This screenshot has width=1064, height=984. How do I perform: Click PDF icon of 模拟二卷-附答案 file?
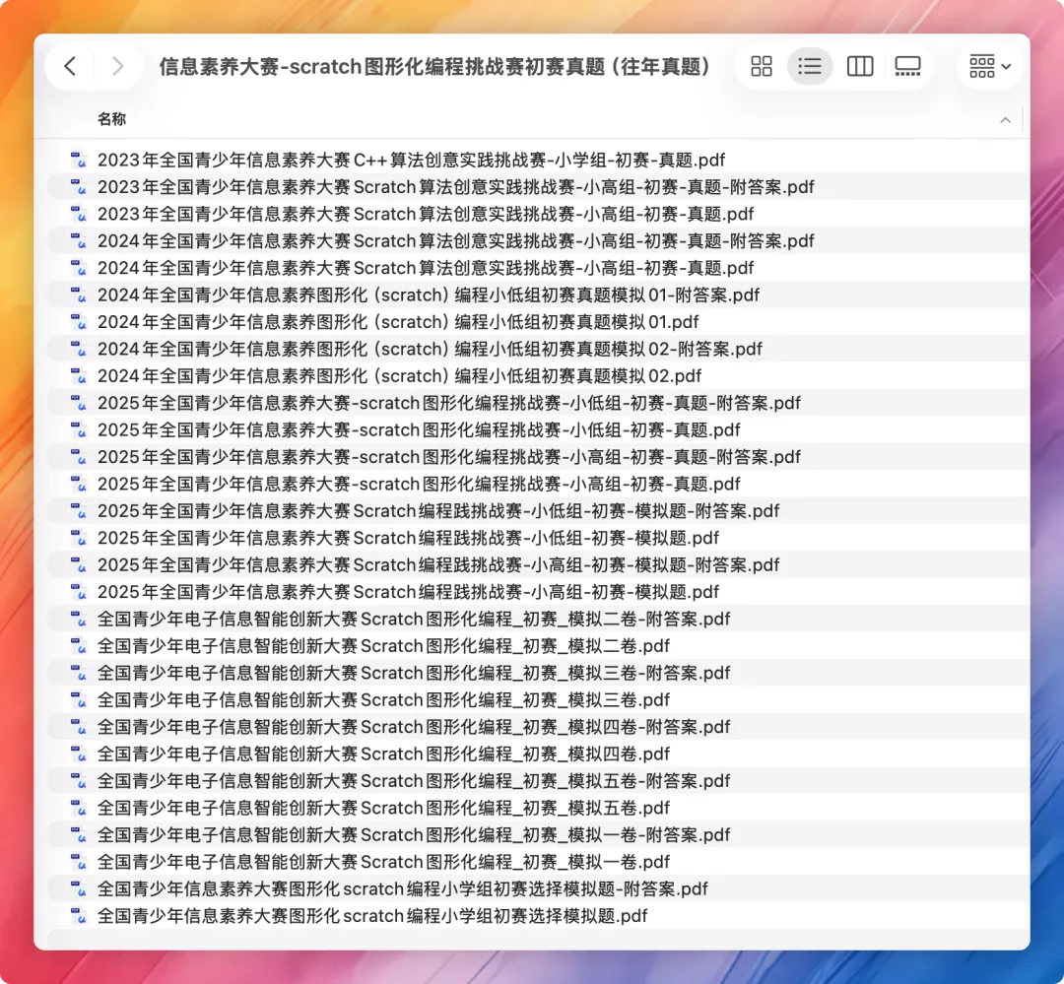(79, 619)
